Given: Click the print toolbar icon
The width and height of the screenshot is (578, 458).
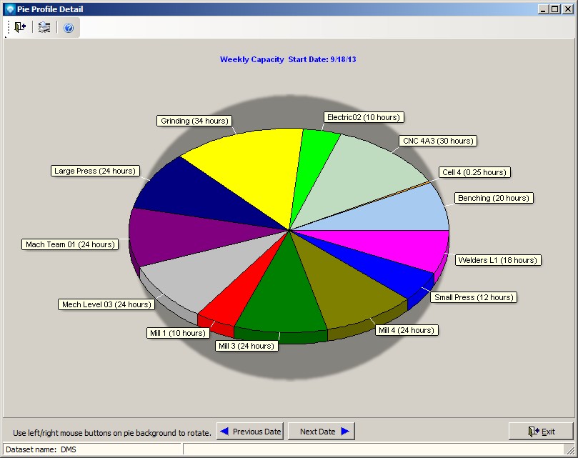Looking at the screenshot, I should [x=44, y=28].
